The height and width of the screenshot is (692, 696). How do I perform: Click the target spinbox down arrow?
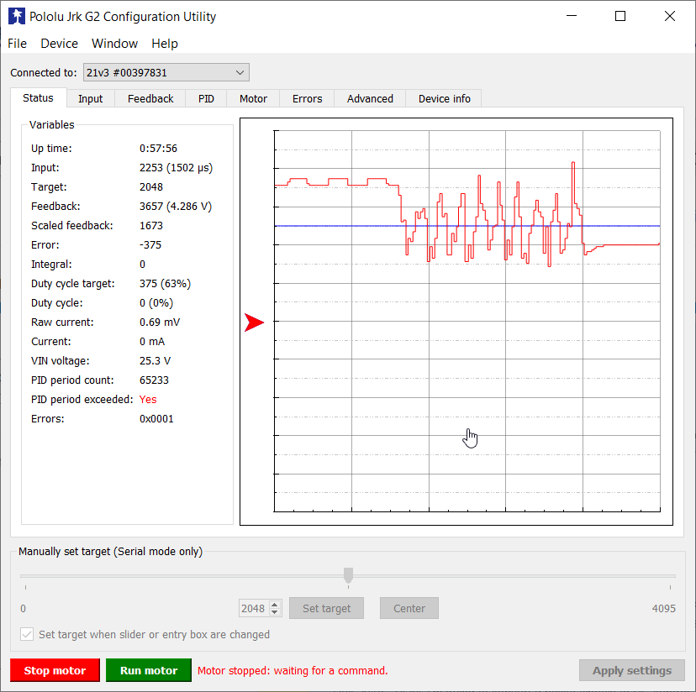(x=274, y=612)
